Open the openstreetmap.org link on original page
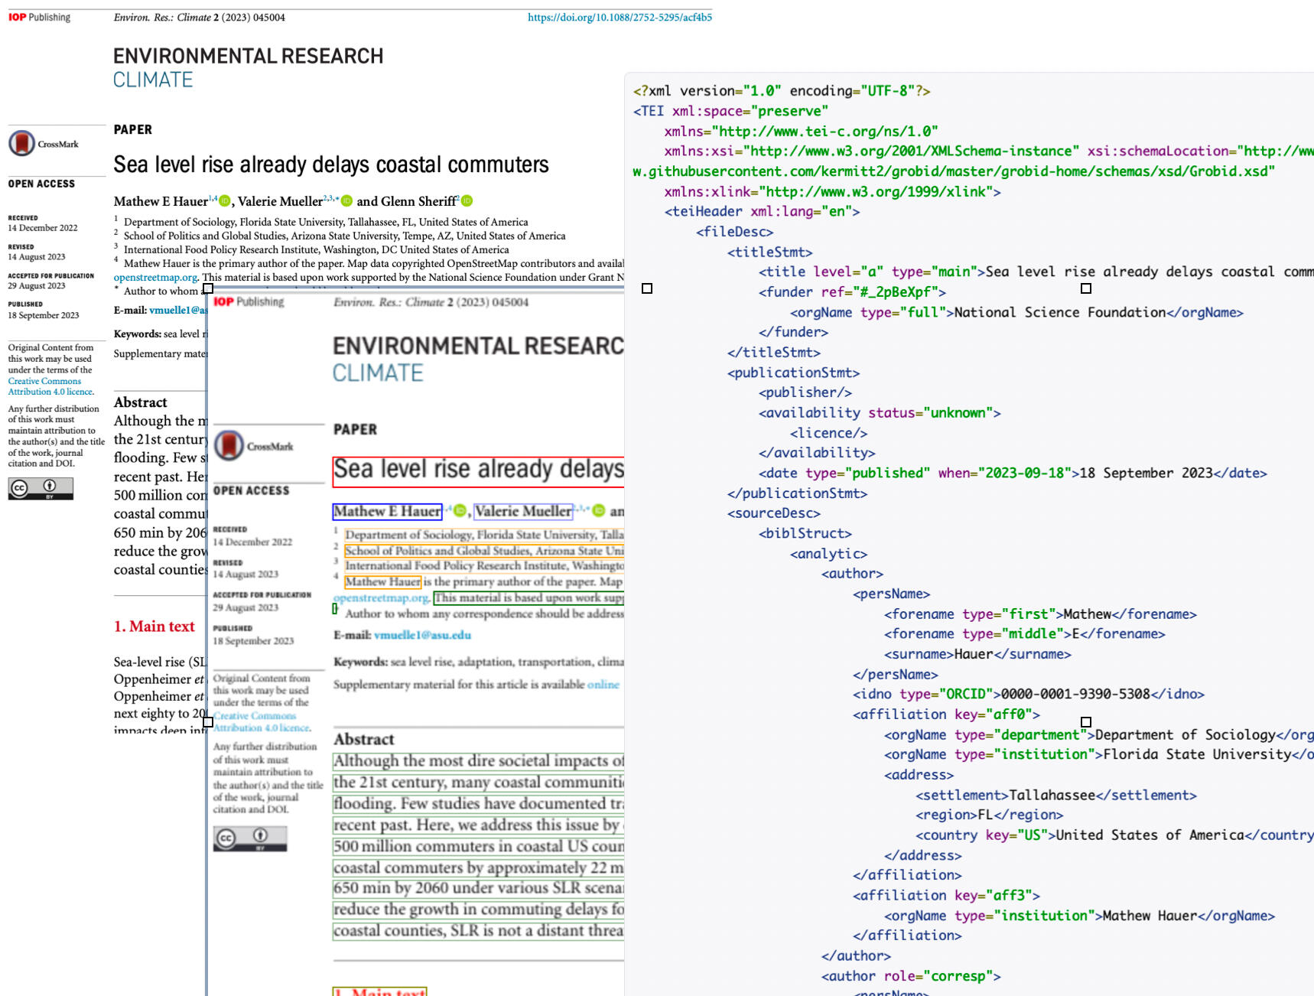 [155, 277]
